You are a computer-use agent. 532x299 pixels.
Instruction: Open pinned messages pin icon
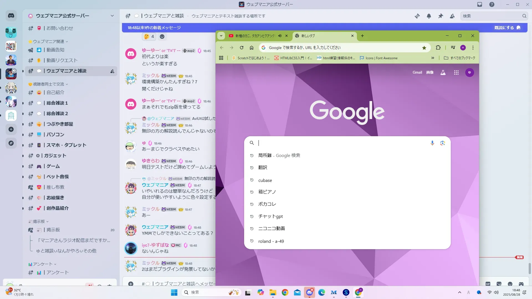tap(441, 16)
